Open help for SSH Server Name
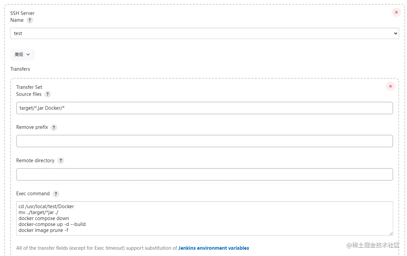Viewport: 407px width, 256px height. click(30, 20)
